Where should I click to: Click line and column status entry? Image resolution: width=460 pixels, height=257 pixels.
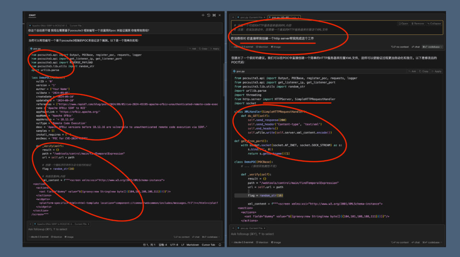149,245
